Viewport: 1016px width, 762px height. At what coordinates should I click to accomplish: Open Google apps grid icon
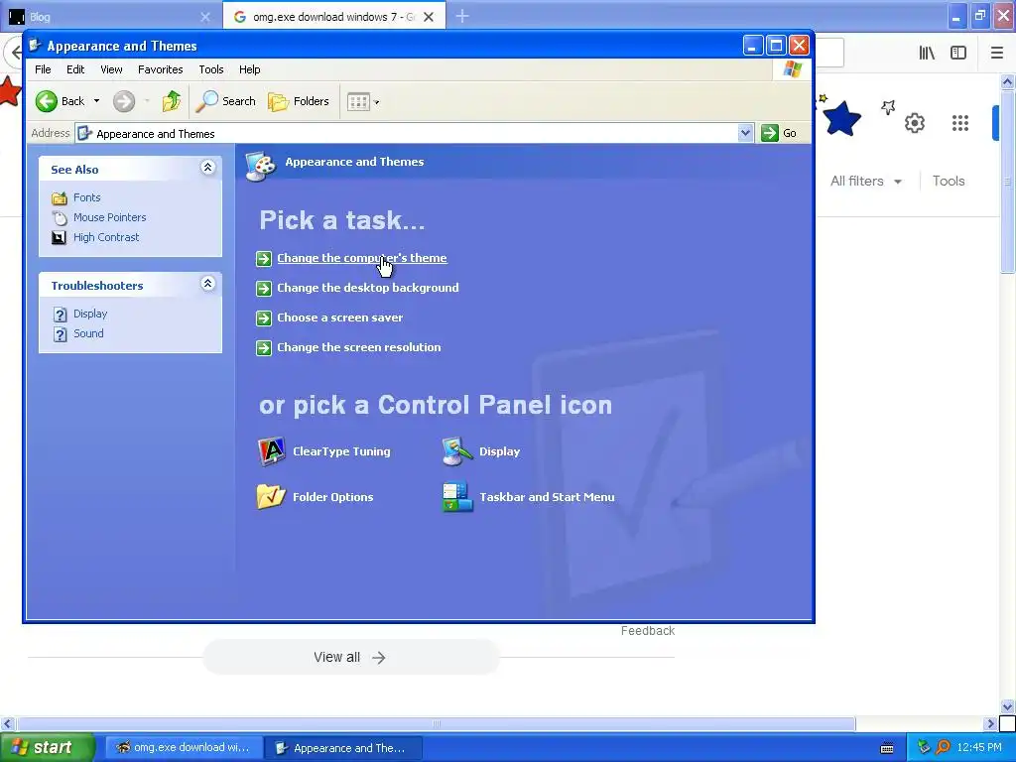(960, 122)
